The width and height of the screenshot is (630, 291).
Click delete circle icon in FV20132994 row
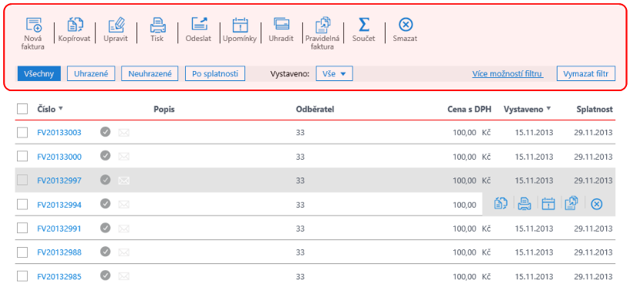[x=597, y=205]
